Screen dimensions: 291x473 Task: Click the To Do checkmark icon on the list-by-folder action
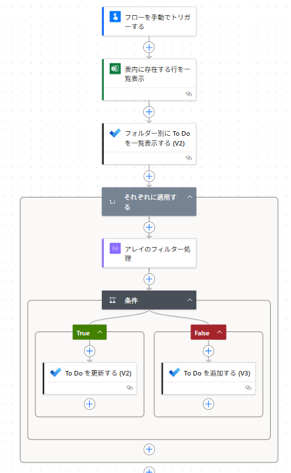115,132
